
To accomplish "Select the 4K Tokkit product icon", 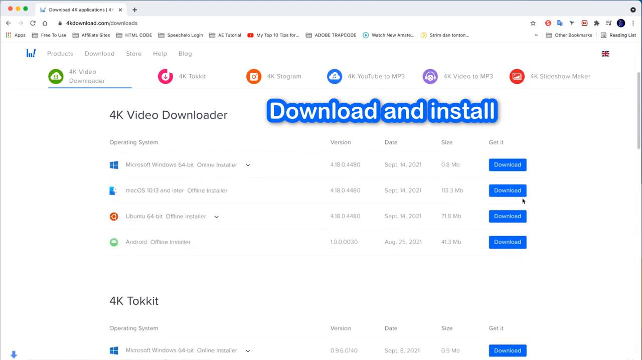I will (165, 77).
